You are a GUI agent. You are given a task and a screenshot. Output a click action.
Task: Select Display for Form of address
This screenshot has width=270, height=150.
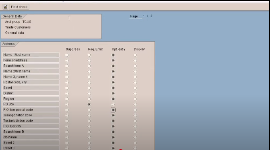135,60
